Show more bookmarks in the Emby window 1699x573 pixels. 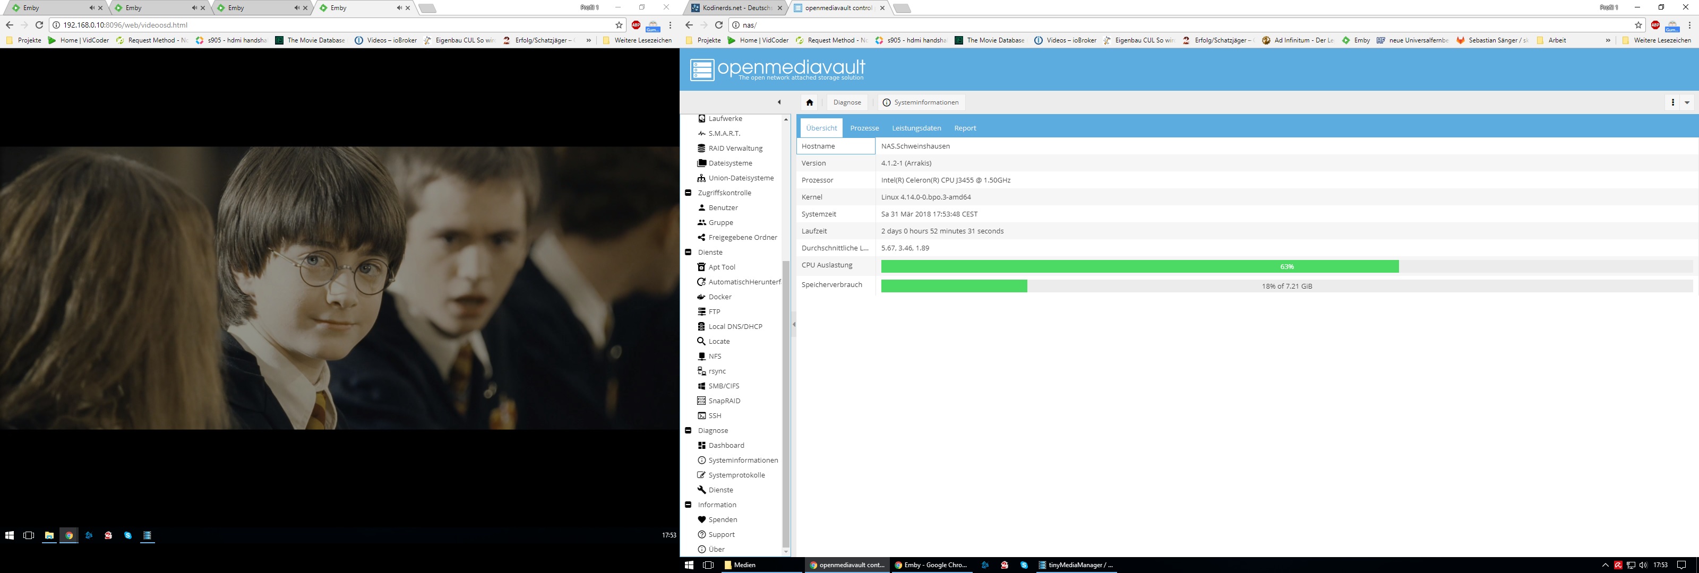tap(588, 40)
